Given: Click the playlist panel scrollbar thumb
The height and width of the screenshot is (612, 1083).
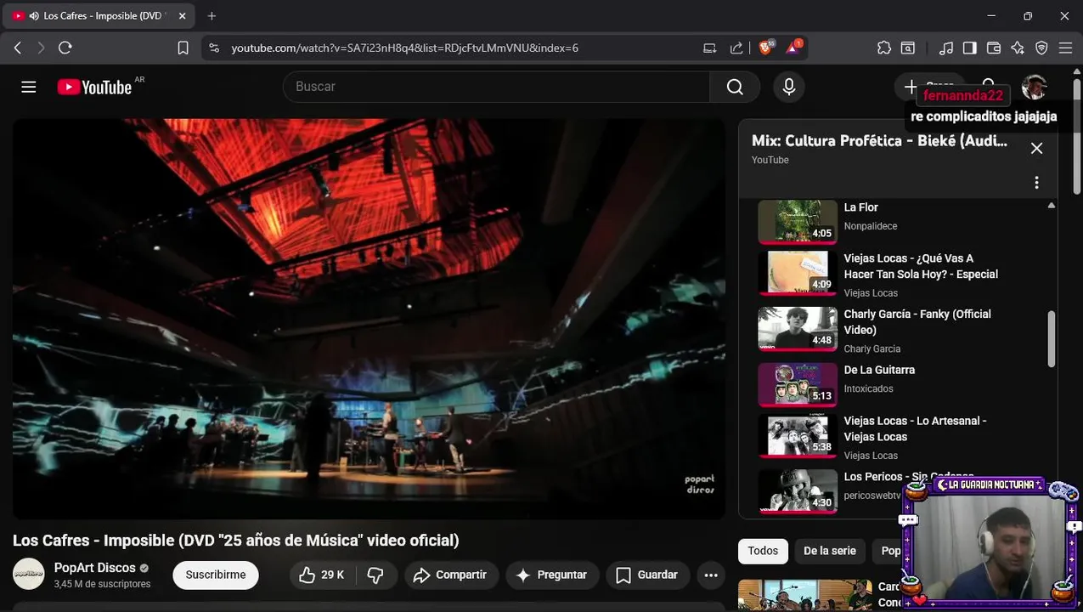Looking at the screenshot, I should pos(1052,338).
